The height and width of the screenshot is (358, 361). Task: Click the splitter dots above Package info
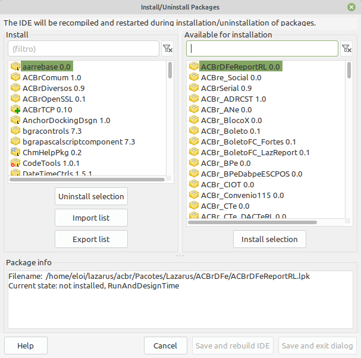(x=180, y=256)
